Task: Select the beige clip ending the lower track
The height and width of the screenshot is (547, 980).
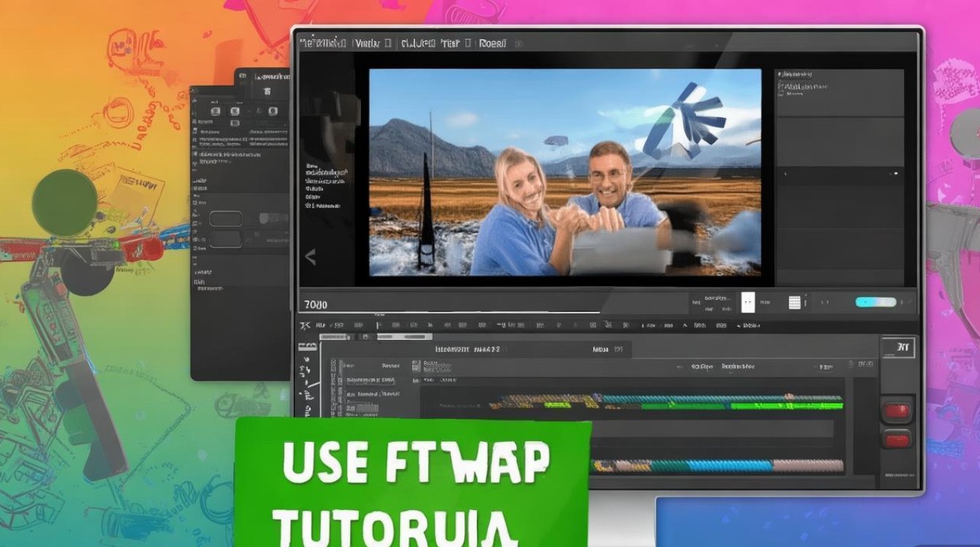Action: (x=808, y=465)
